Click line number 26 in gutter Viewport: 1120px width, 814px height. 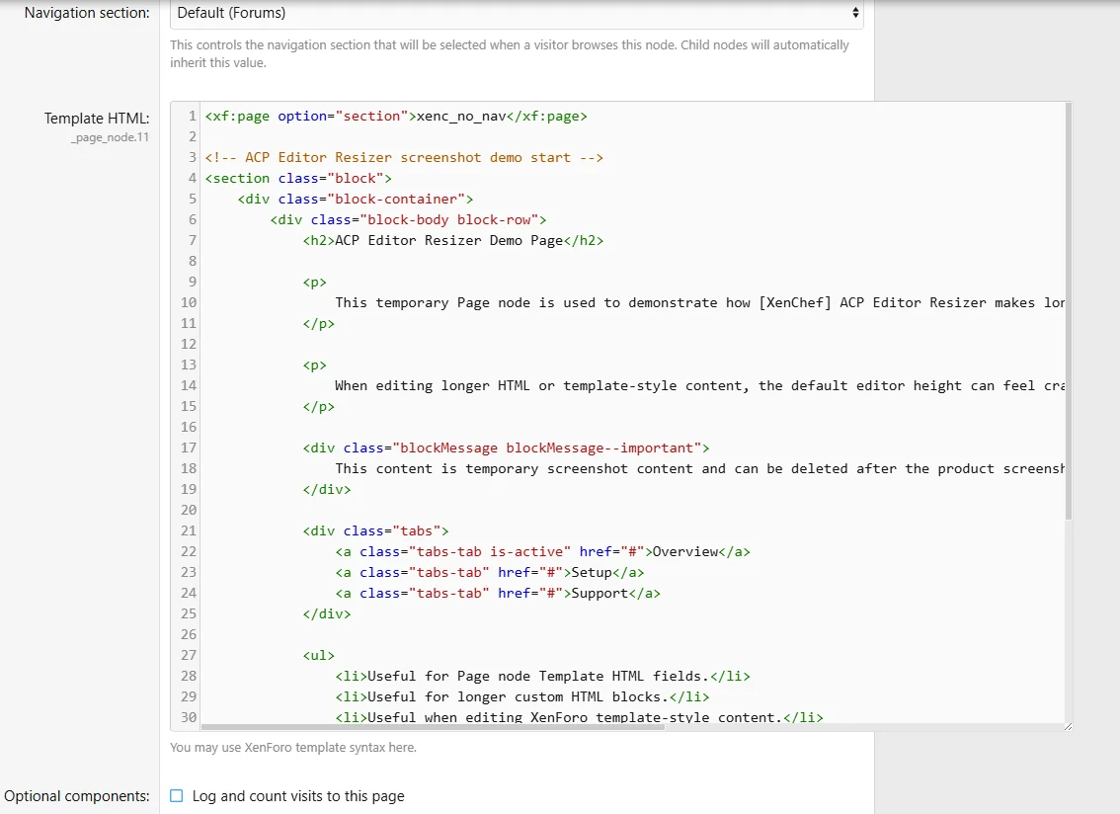(x=188, y=634)
